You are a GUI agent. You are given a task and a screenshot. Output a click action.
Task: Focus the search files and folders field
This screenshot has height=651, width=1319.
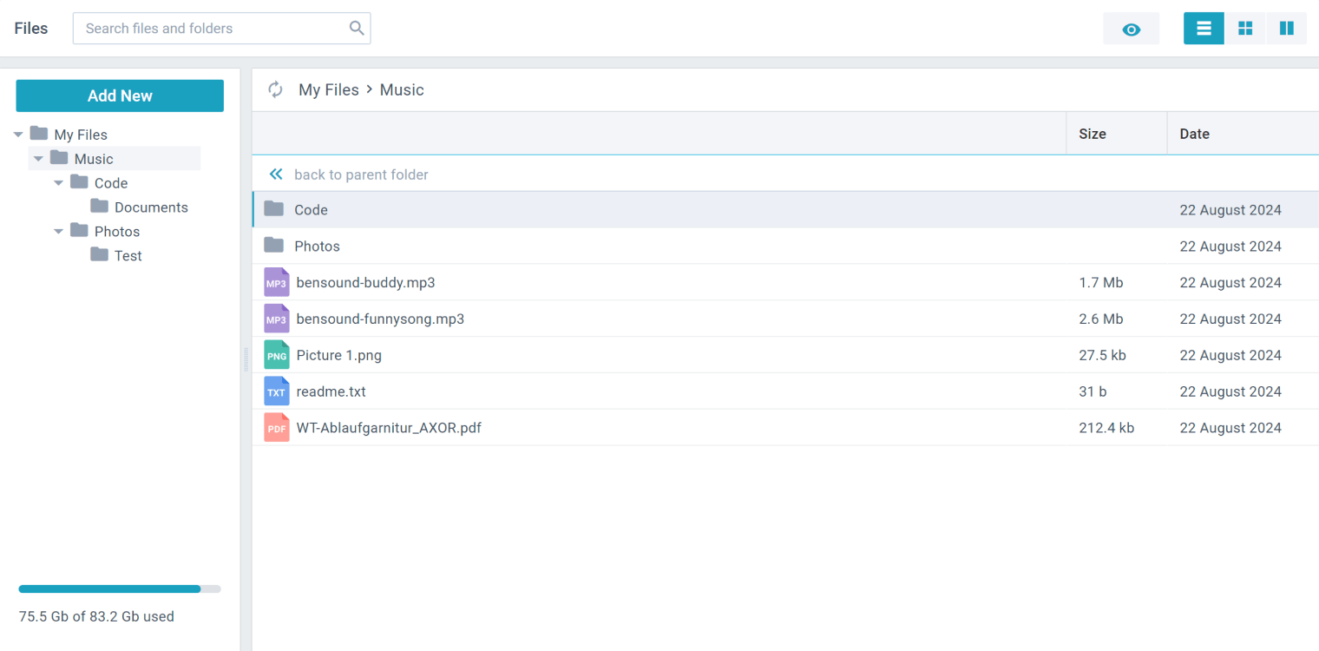tap(221, 28)
